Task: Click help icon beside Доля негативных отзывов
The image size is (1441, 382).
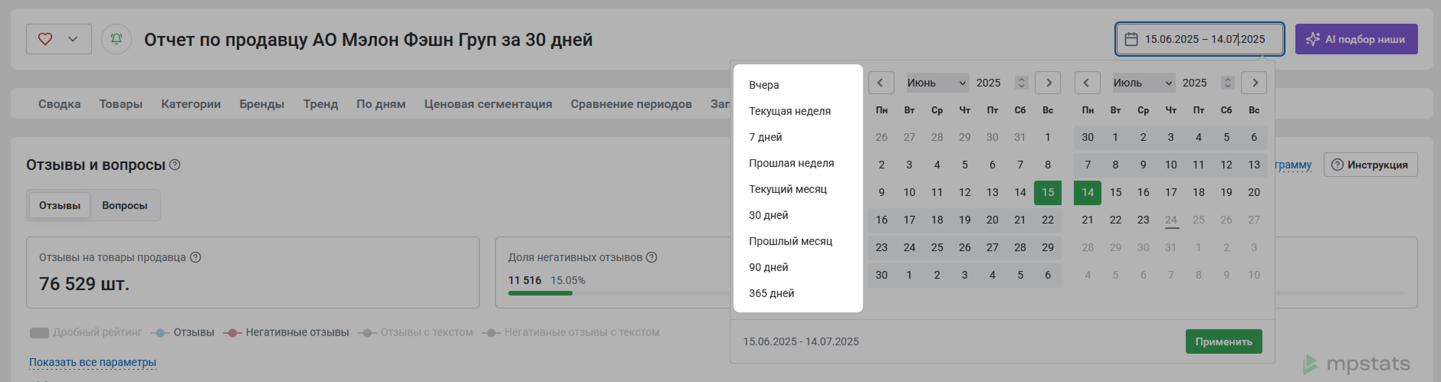Action: click(652, 257)
